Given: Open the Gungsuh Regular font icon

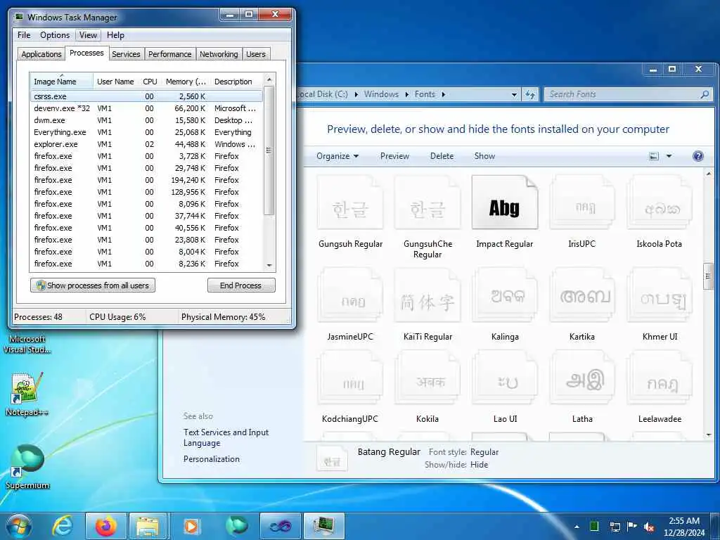Looking at the screenshot, I should point(350,203).
